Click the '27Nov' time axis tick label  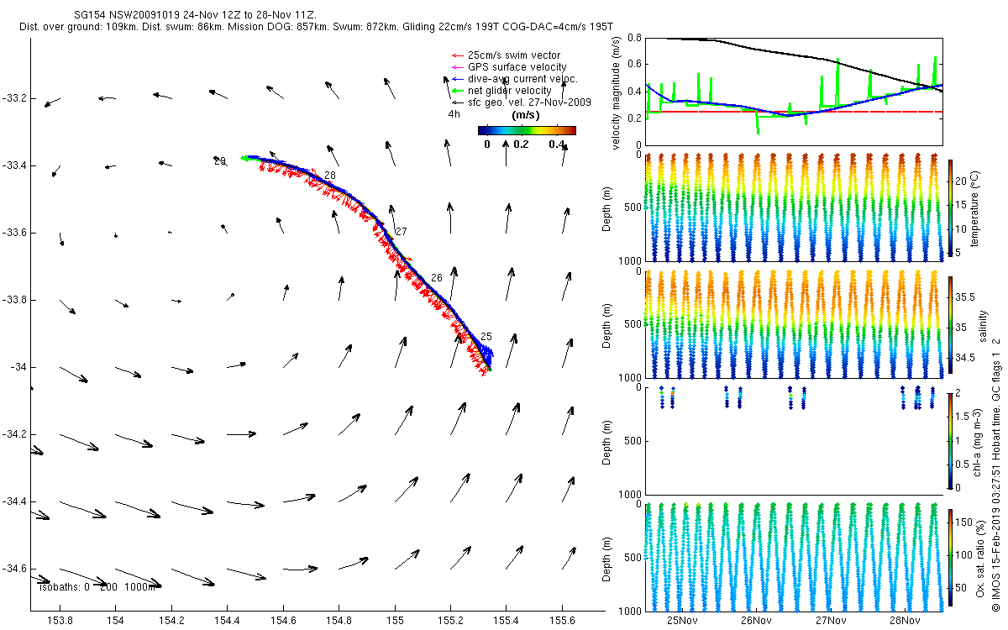830,622
